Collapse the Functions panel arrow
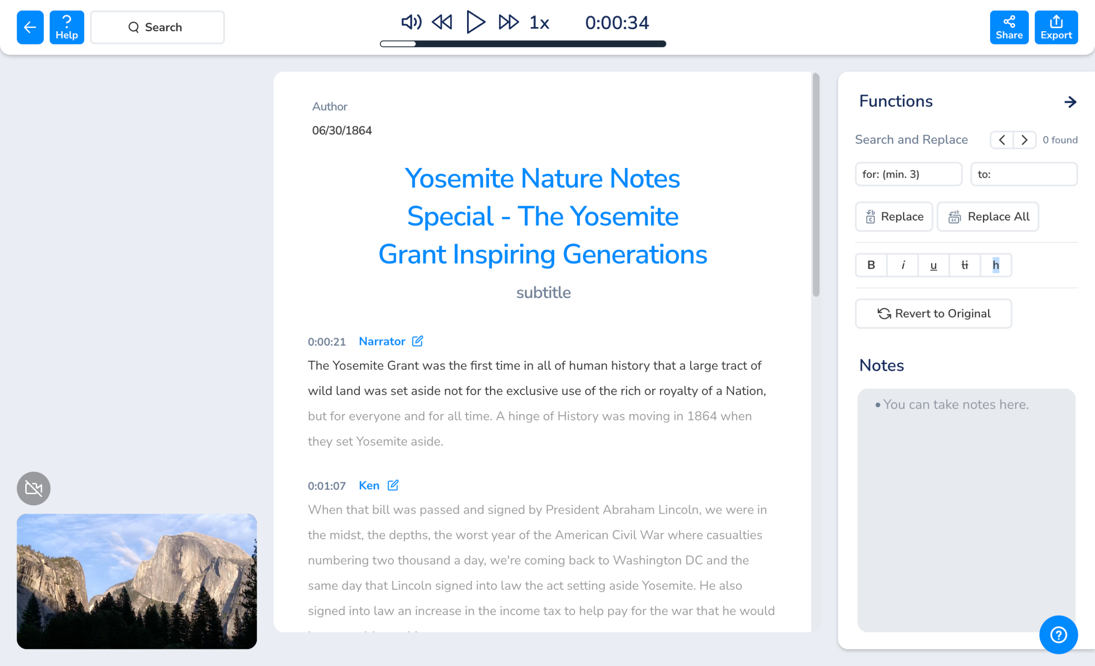1095x666 pixels. pyautogui.click(x=1070, y=102)
